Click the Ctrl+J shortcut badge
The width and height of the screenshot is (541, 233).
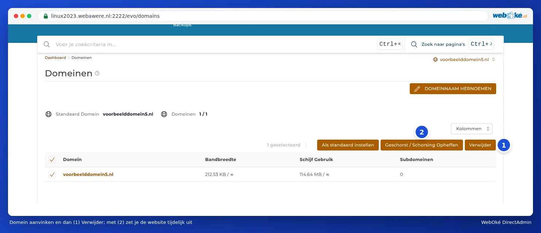(482, 44)
